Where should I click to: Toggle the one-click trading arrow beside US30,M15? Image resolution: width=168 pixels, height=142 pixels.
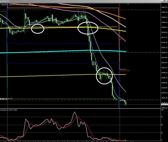(x=0, y=5)
